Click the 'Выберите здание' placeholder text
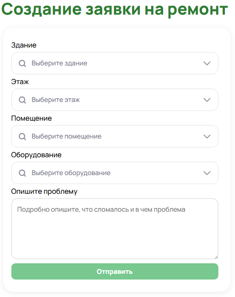Viewport: 235px width, 297px height. 59,63
